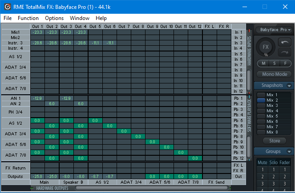295x193 pixels.
Task: Click Fader group 3 button
Action: coord(285,184)
